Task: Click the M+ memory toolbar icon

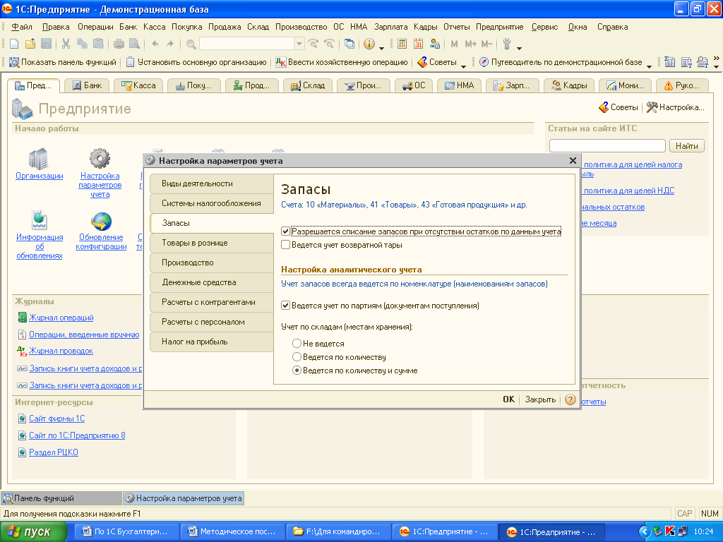Action: [470, 44]
